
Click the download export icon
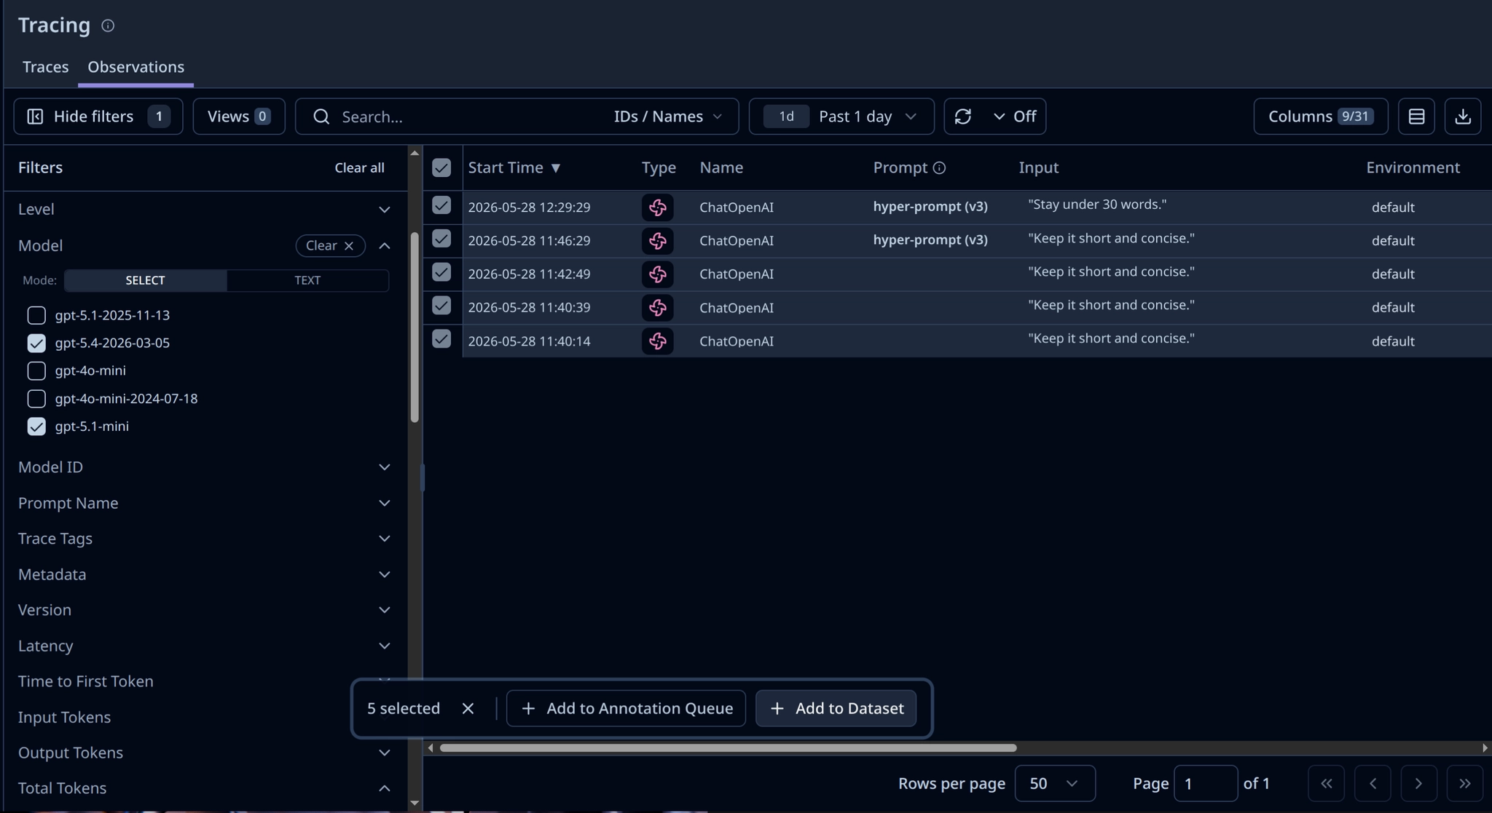[1462, 116]
